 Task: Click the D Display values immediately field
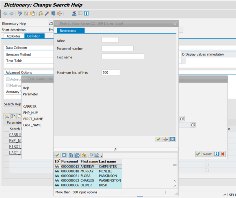pyautogui.click(x=209, y=54)
